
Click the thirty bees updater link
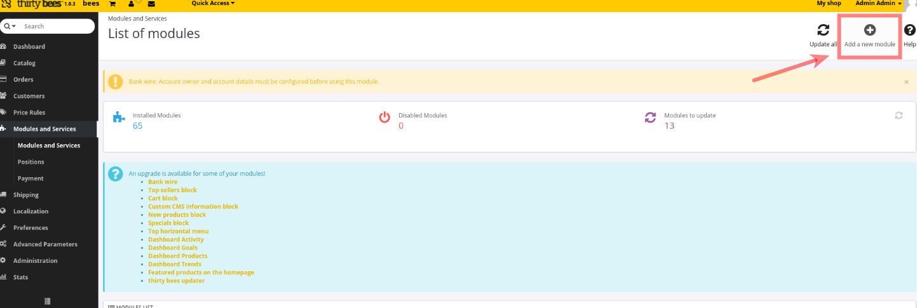tap(176, 281)
